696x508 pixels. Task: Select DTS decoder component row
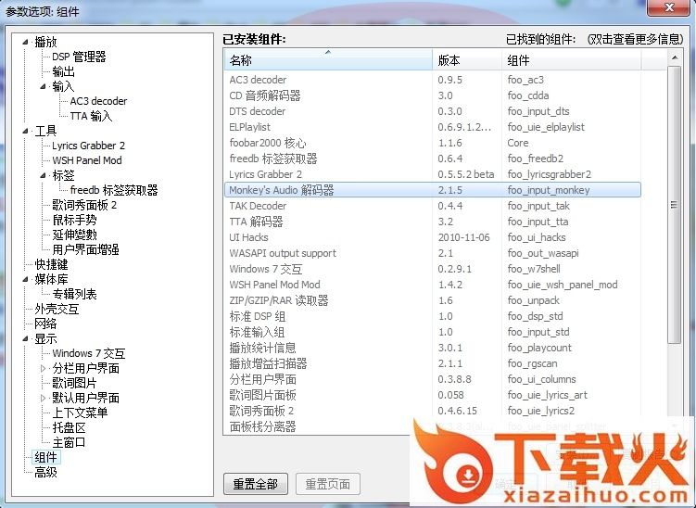click(433, 111)
